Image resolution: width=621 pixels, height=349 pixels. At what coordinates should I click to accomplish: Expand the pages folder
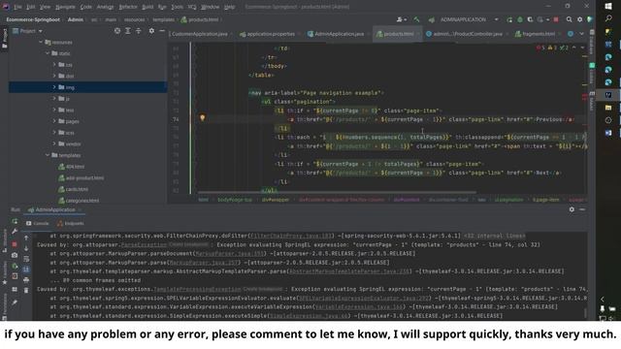click(x=54, y=121)
